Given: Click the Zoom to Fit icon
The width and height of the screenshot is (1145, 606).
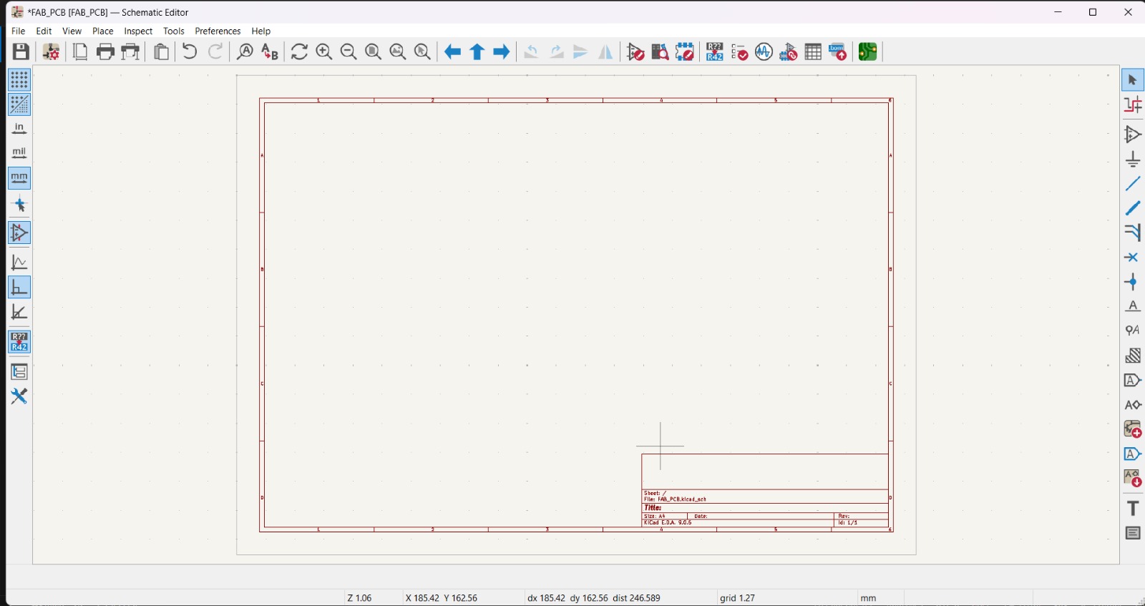Looking at the screenshot, I should [x=373, y=52].
